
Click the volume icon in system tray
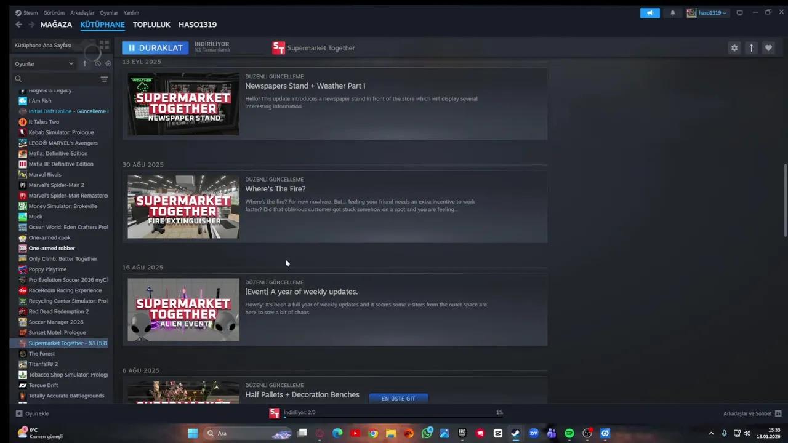[x=747, y=433]
